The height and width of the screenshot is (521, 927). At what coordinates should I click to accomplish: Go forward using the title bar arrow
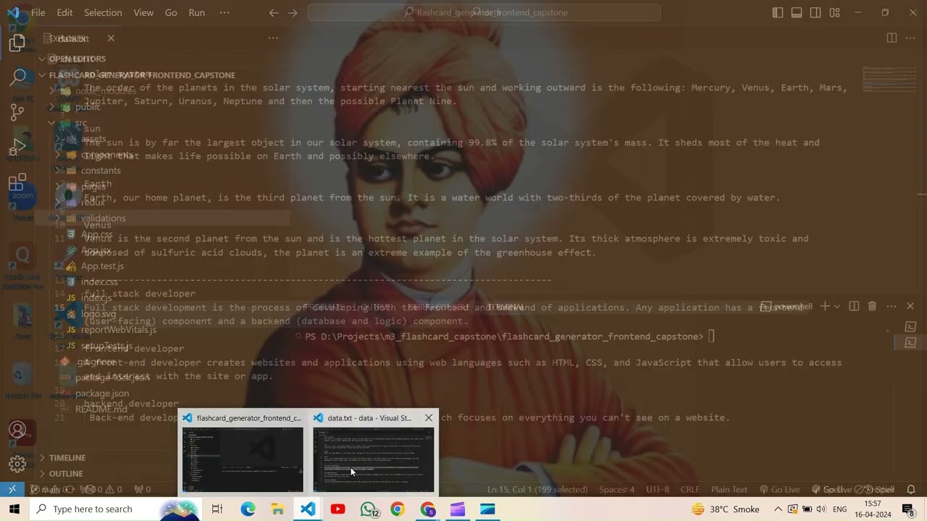click(x=293, y=12)
